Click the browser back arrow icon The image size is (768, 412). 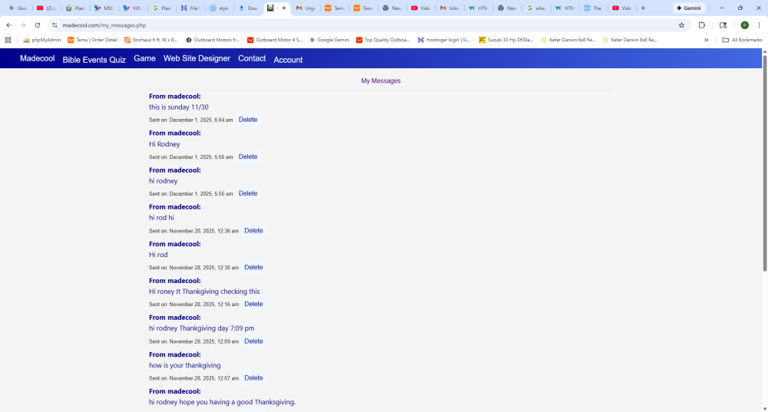click(8, 25)
